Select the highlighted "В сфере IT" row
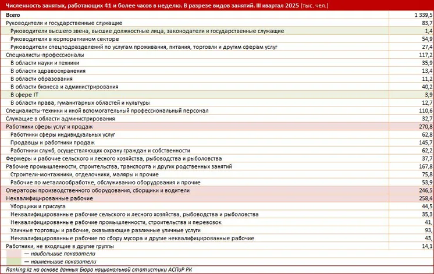Viewport: 434px width, 274px height. (x=25, y=95)
